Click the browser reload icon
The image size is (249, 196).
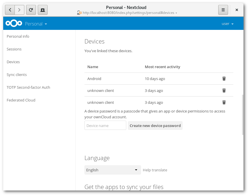pos(31,10)
